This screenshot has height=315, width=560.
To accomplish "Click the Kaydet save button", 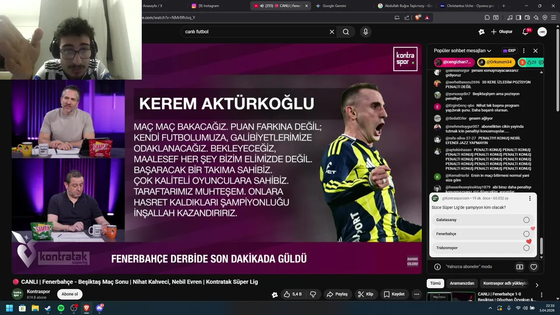I will point(394,294).
